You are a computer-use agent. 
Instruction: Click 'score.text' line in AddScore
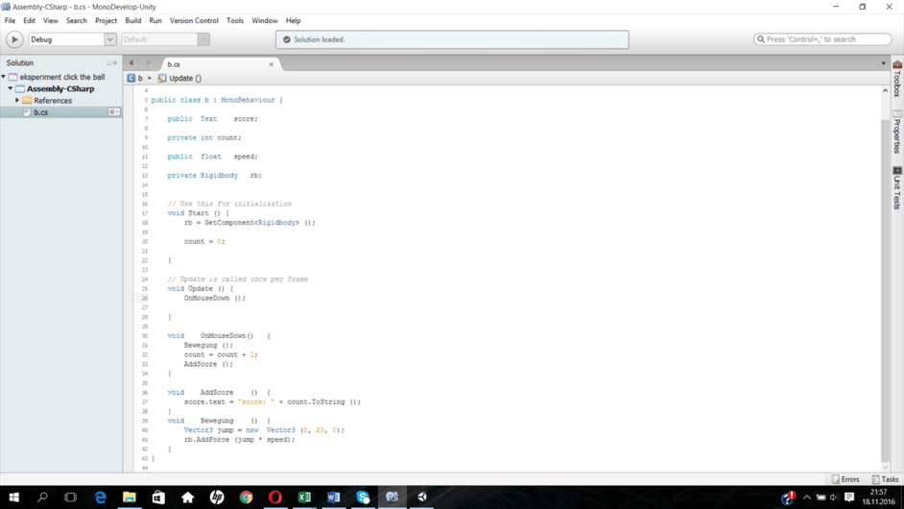tap(273, 401)
